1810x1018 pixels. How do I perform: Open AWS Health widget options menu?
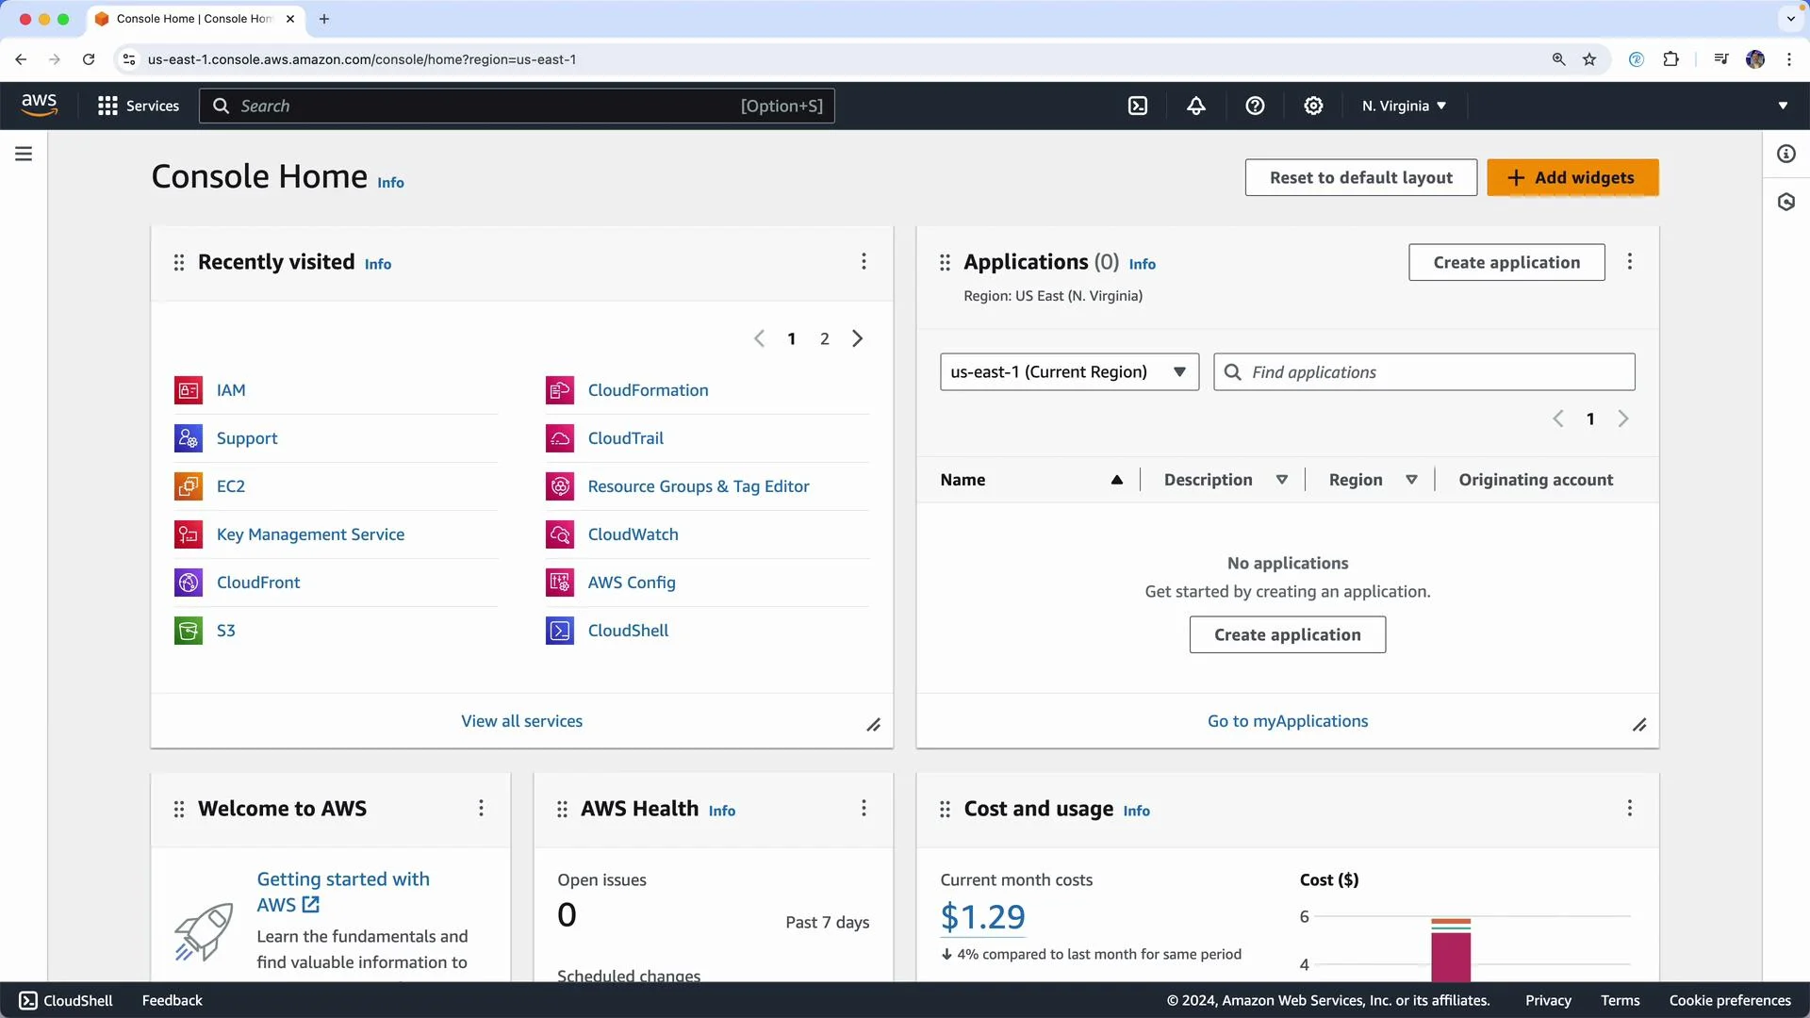(x=864, y=808)
